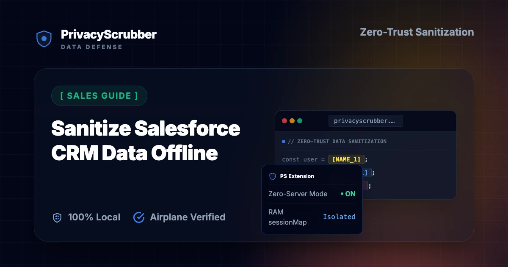
Task: Click the RAM sessionMap label
Action: (x=287, y=217)
